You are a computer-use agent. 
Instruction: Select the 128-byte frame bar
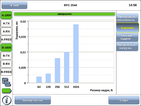[x=48, y=78]
